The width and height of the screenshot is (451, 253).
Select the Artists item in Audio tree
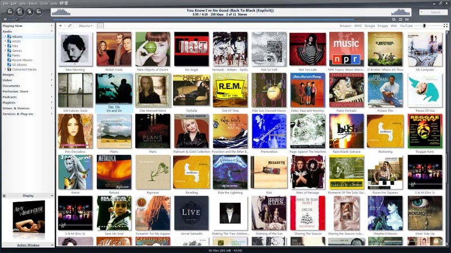pos(16,41)
